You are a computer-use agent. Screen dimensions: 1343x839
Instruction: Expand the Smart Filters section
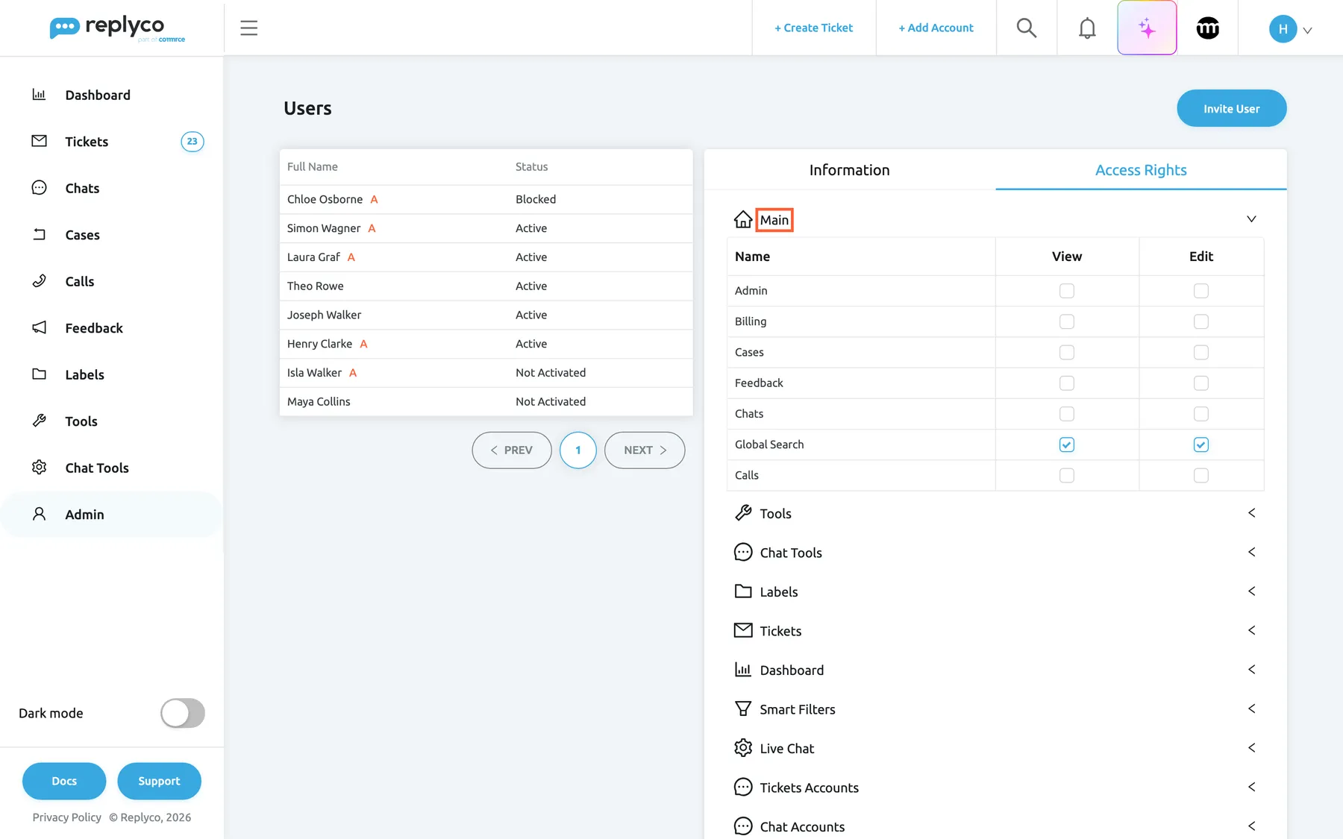[x=1251, y=708]
